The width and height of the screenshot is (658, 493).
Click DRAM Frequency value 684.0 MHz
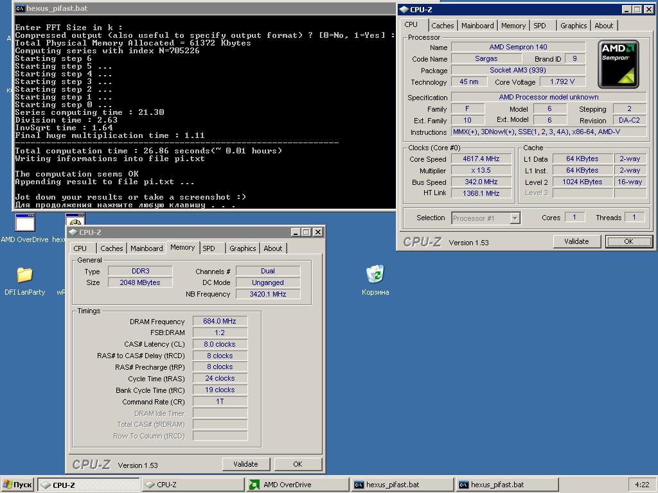220,321
